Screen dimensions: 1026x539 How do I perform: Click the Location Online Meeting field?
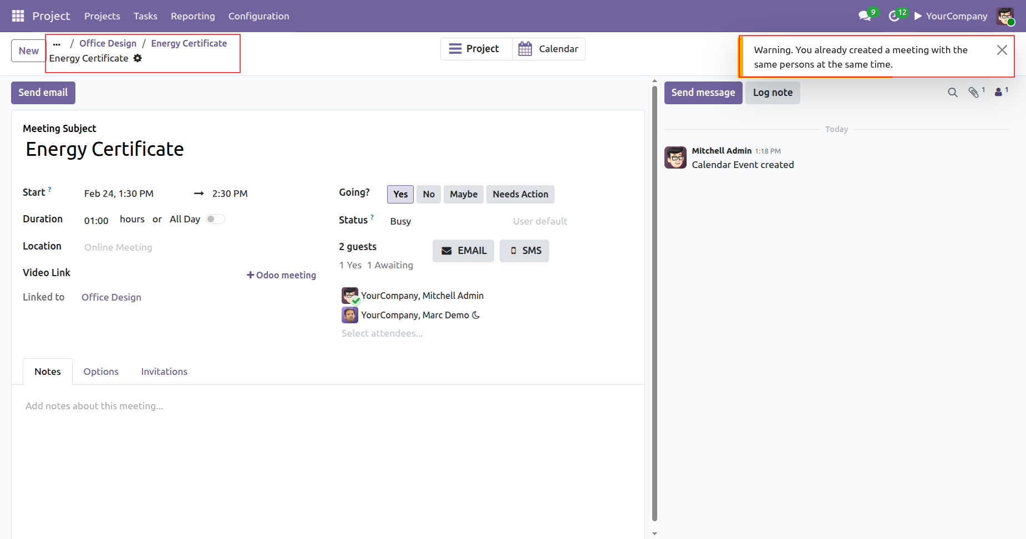tap(200, 247)
